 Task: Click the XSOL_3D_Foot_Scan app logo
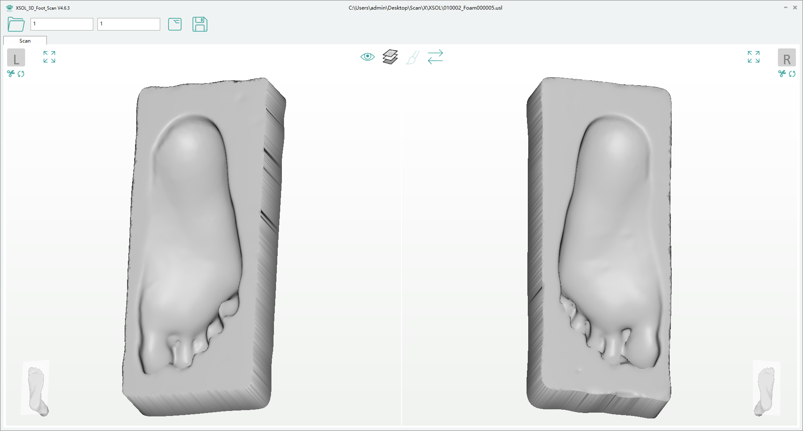point(9,8)
